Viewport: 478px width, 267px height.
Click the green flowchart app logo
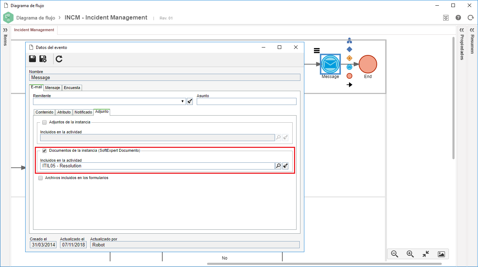click(x=9, y=18)
